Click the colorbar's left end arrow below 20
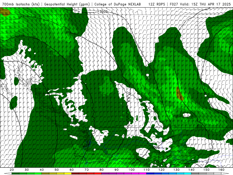 [8, 173]
